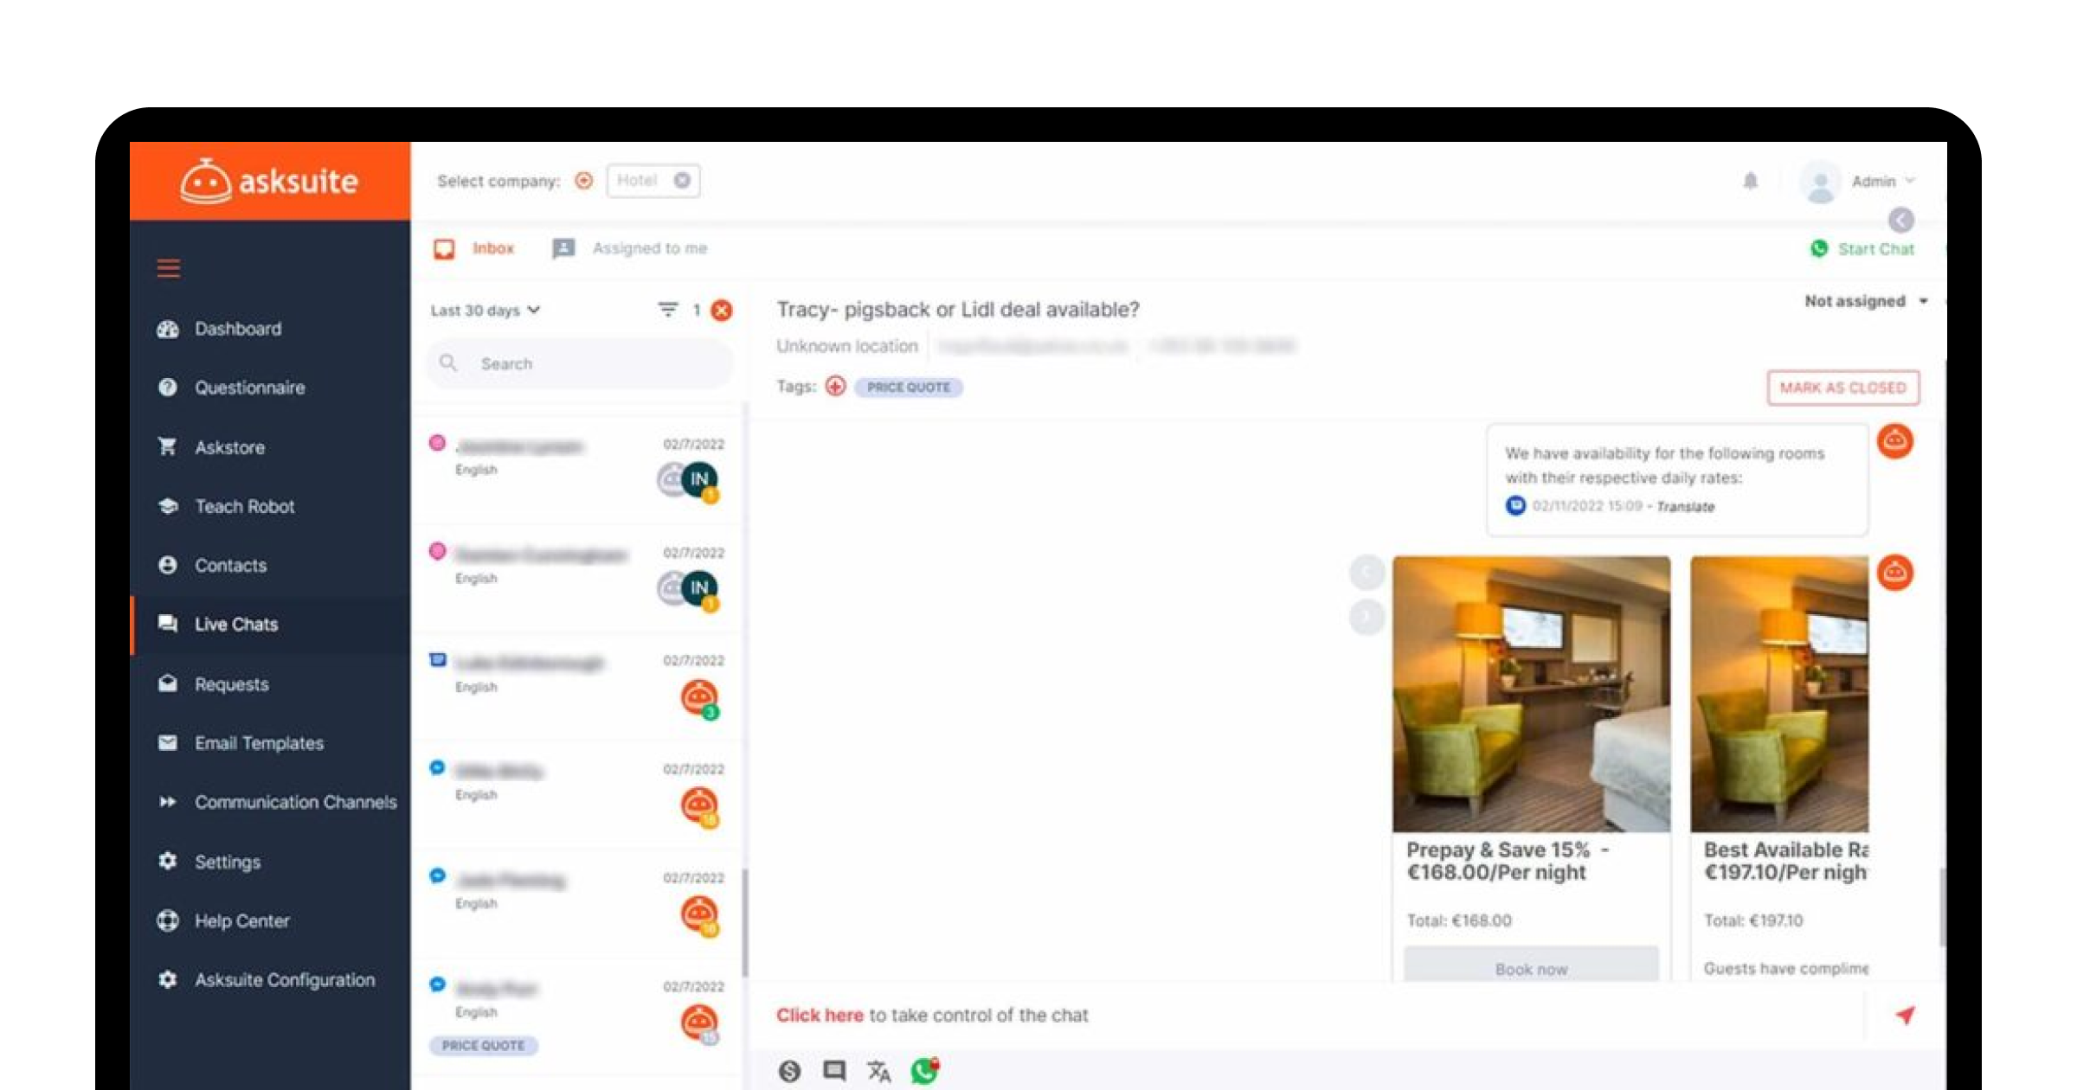Screen dimensions: 2077x1090
Task: Click the WhatsApp icon in bottom toolbar
Action: pos(924,1071)
